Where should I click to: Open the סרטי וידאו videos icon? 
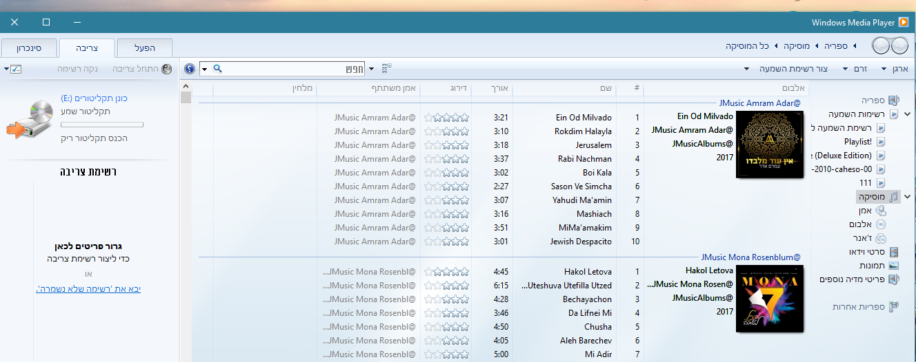tap(894, 252)
